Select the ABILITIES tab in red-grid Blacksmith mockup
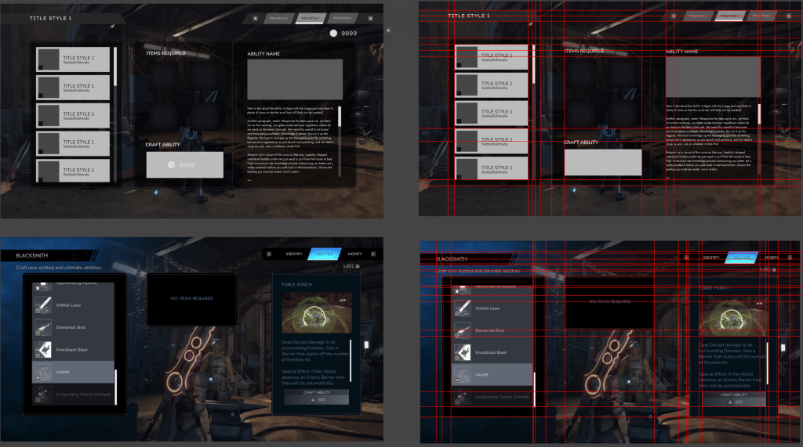 click(x=742, y=258)
